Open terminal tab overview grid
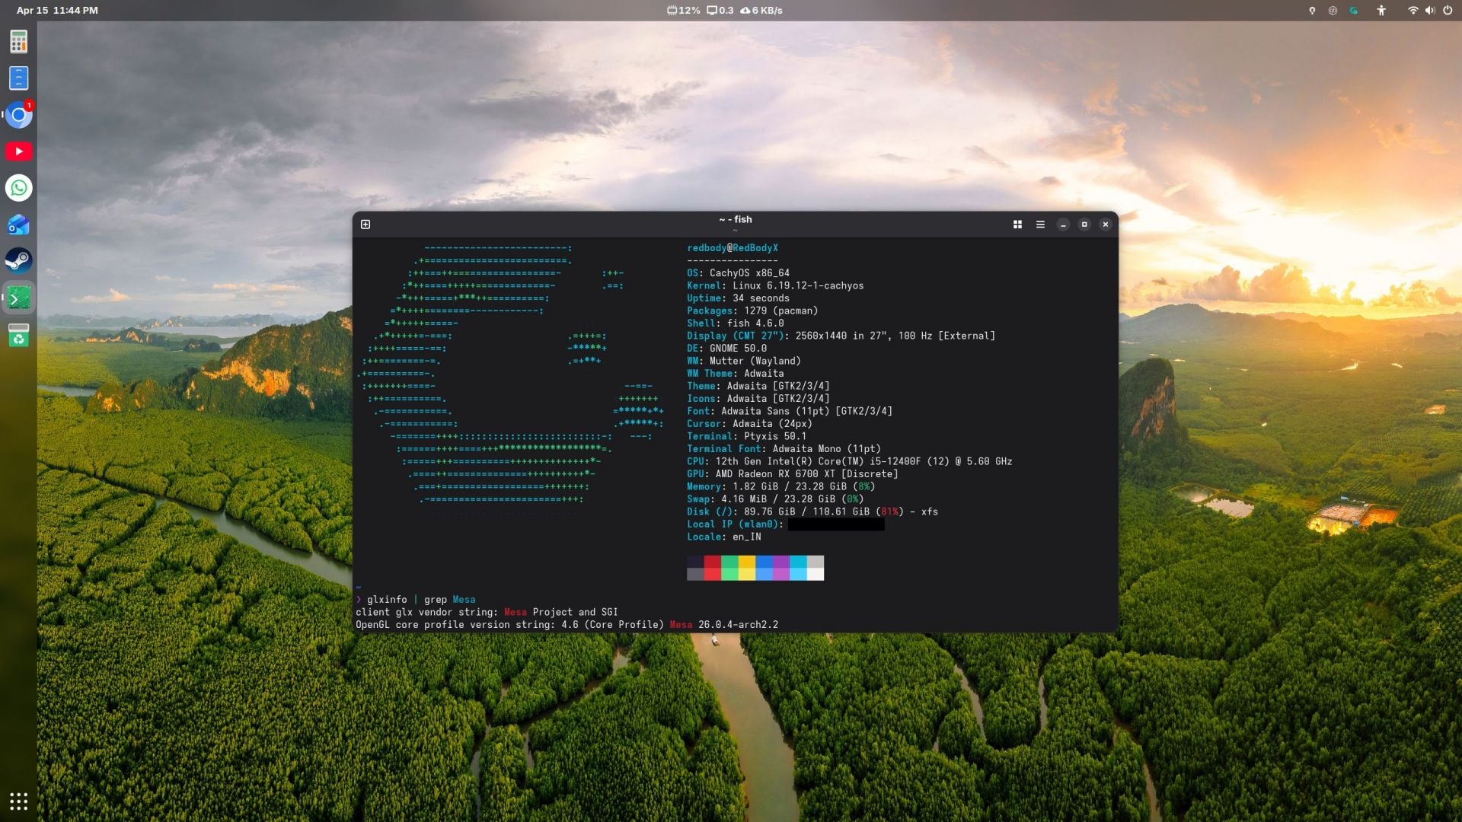Viewport: 1462px width, 822px height. pos(1017,225)
